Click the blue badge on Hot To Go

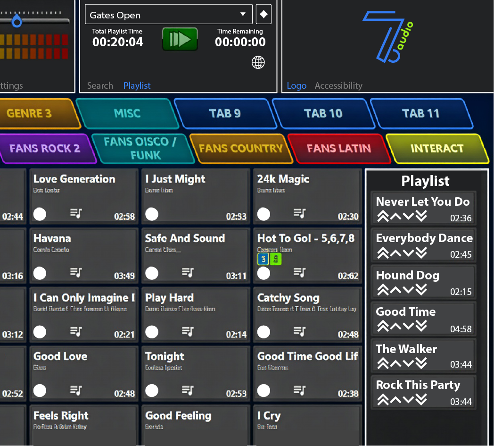click(x=263, y=259)
